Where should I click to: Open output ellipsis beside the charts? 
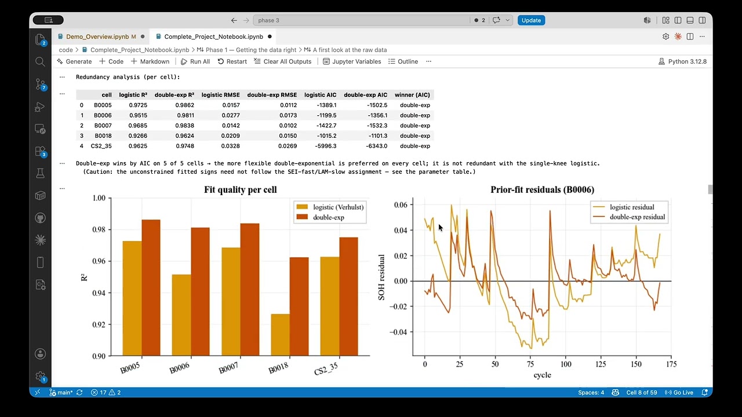coord(62,188)
